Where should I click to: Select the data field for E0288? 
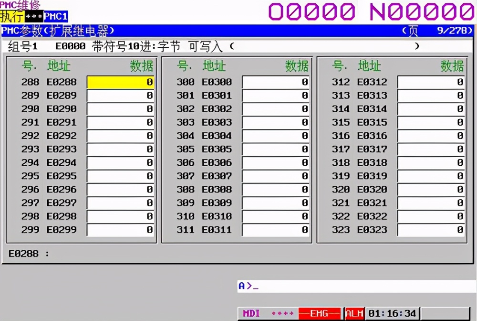coord(121,82)
